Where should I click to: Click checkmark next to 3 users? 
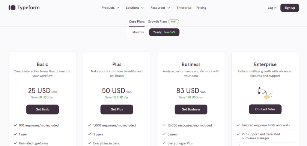tap(90, 134)
